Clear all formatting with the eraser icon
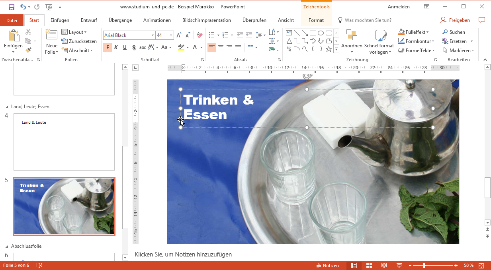491x270 pixels. point(200,35)
